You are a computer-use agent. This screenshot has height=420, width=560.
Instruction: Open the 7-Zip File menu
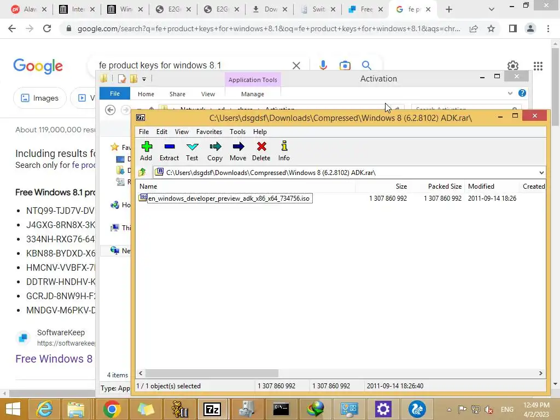point(144,132)
